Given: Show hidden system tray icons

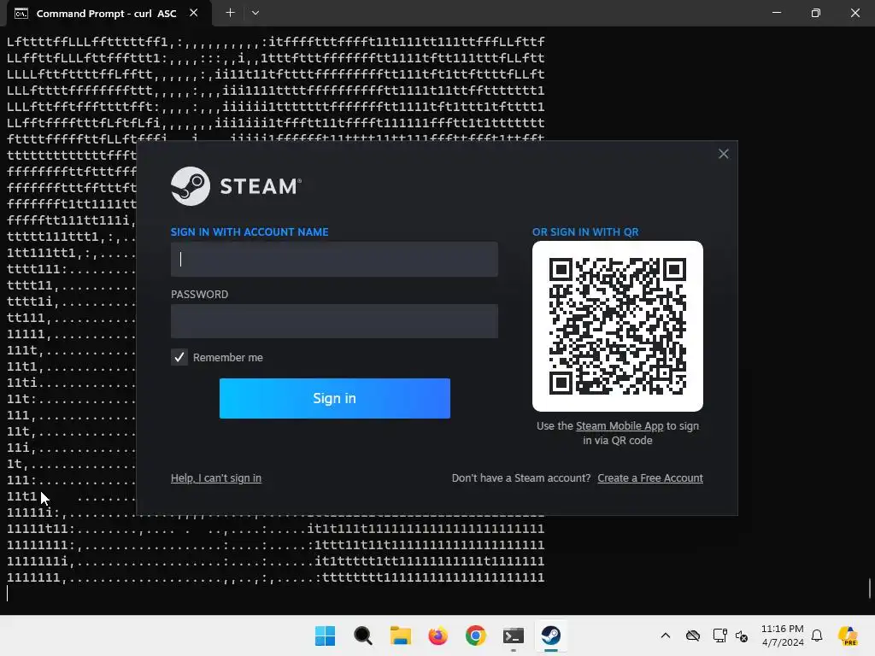Looking at the screenshot, I should point(666,635).
